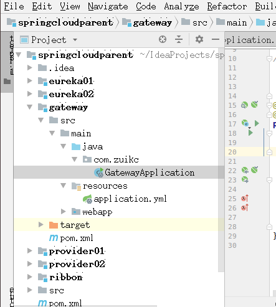Viewport: 276px width, 307px height.
Task: Click src in the breadcrumb bar
Action: click(199, 22)
